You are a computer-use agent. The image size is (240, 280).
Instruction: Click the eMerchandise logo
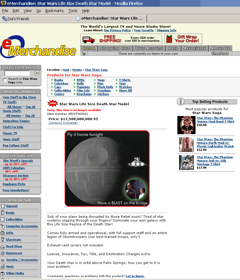[38, 47]
